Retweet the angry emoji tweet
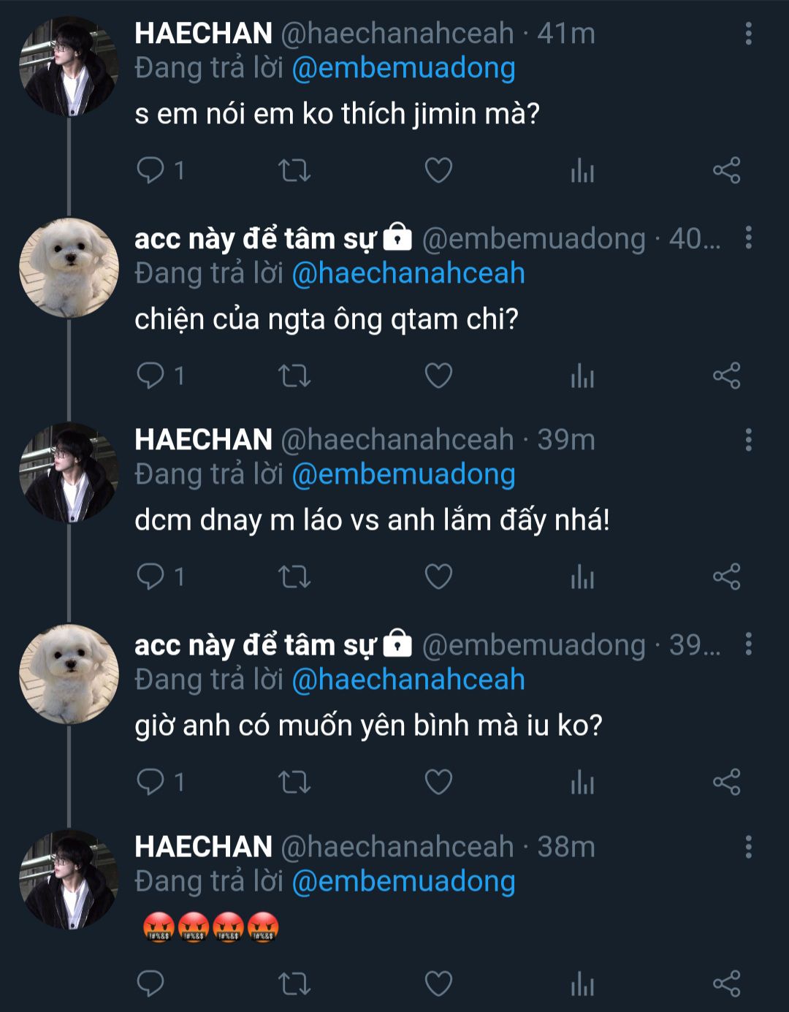This screenshot has height=1012, width=789. pyautogui.click(x=294, y=984)
